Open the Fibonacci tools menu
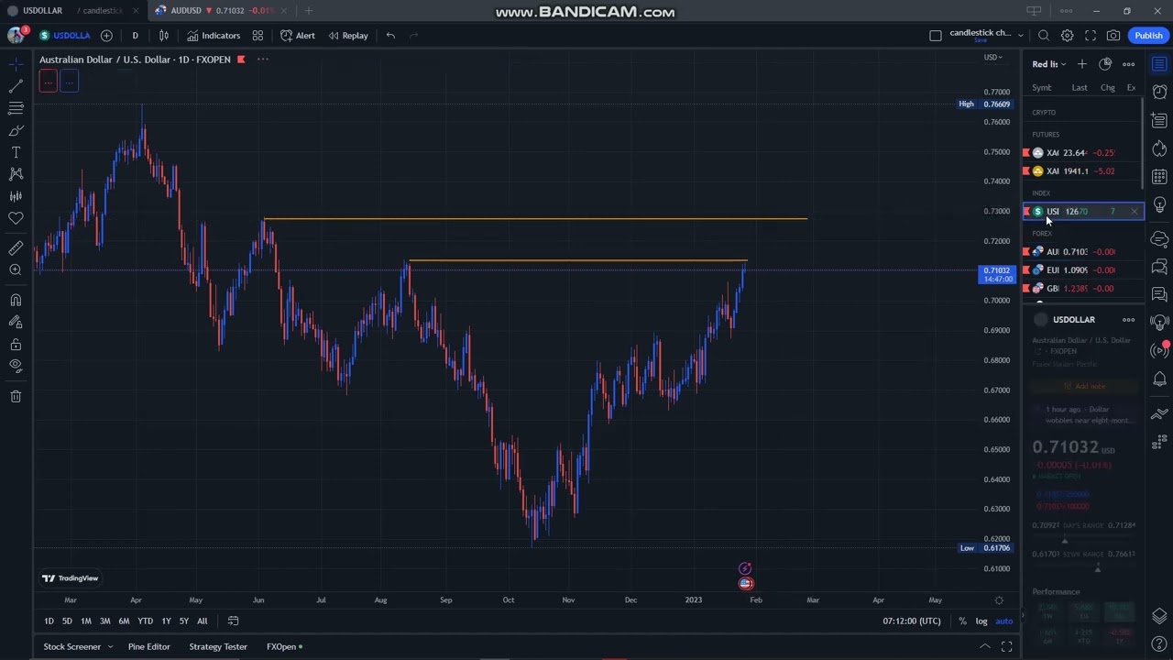 point(16,108)
